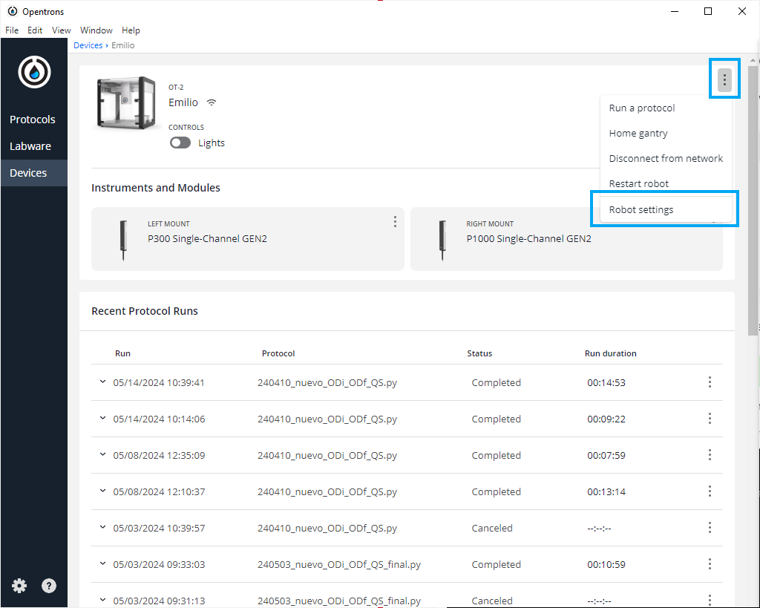
Task: Open the help question mark icon
Action: [x=49, y=586]
